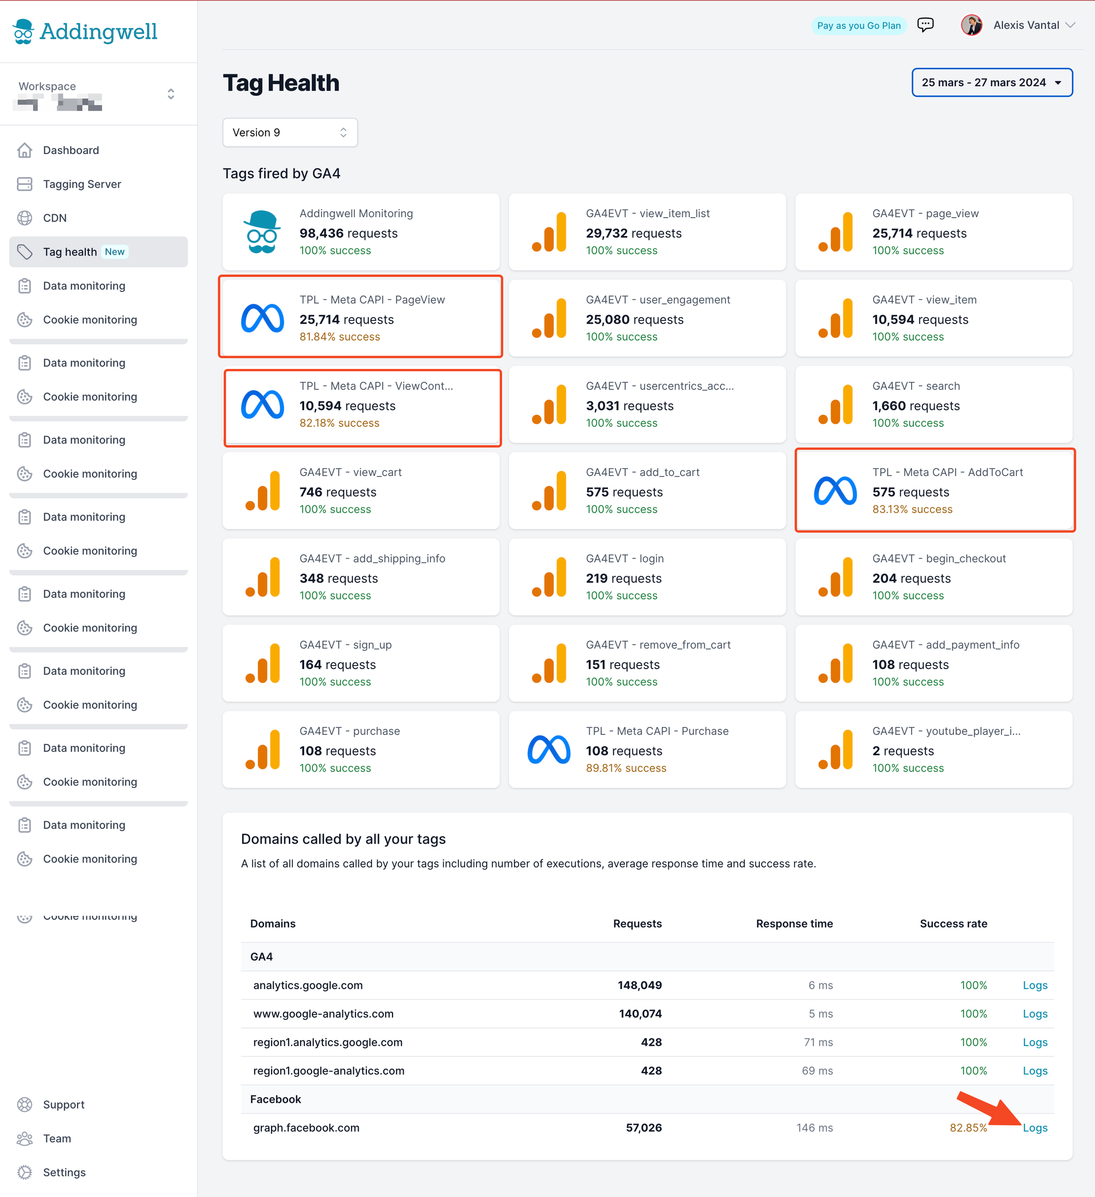1095x1197 pixels.
Task: Open Logs for analytics.google.com
Action: pos(1035,985)
